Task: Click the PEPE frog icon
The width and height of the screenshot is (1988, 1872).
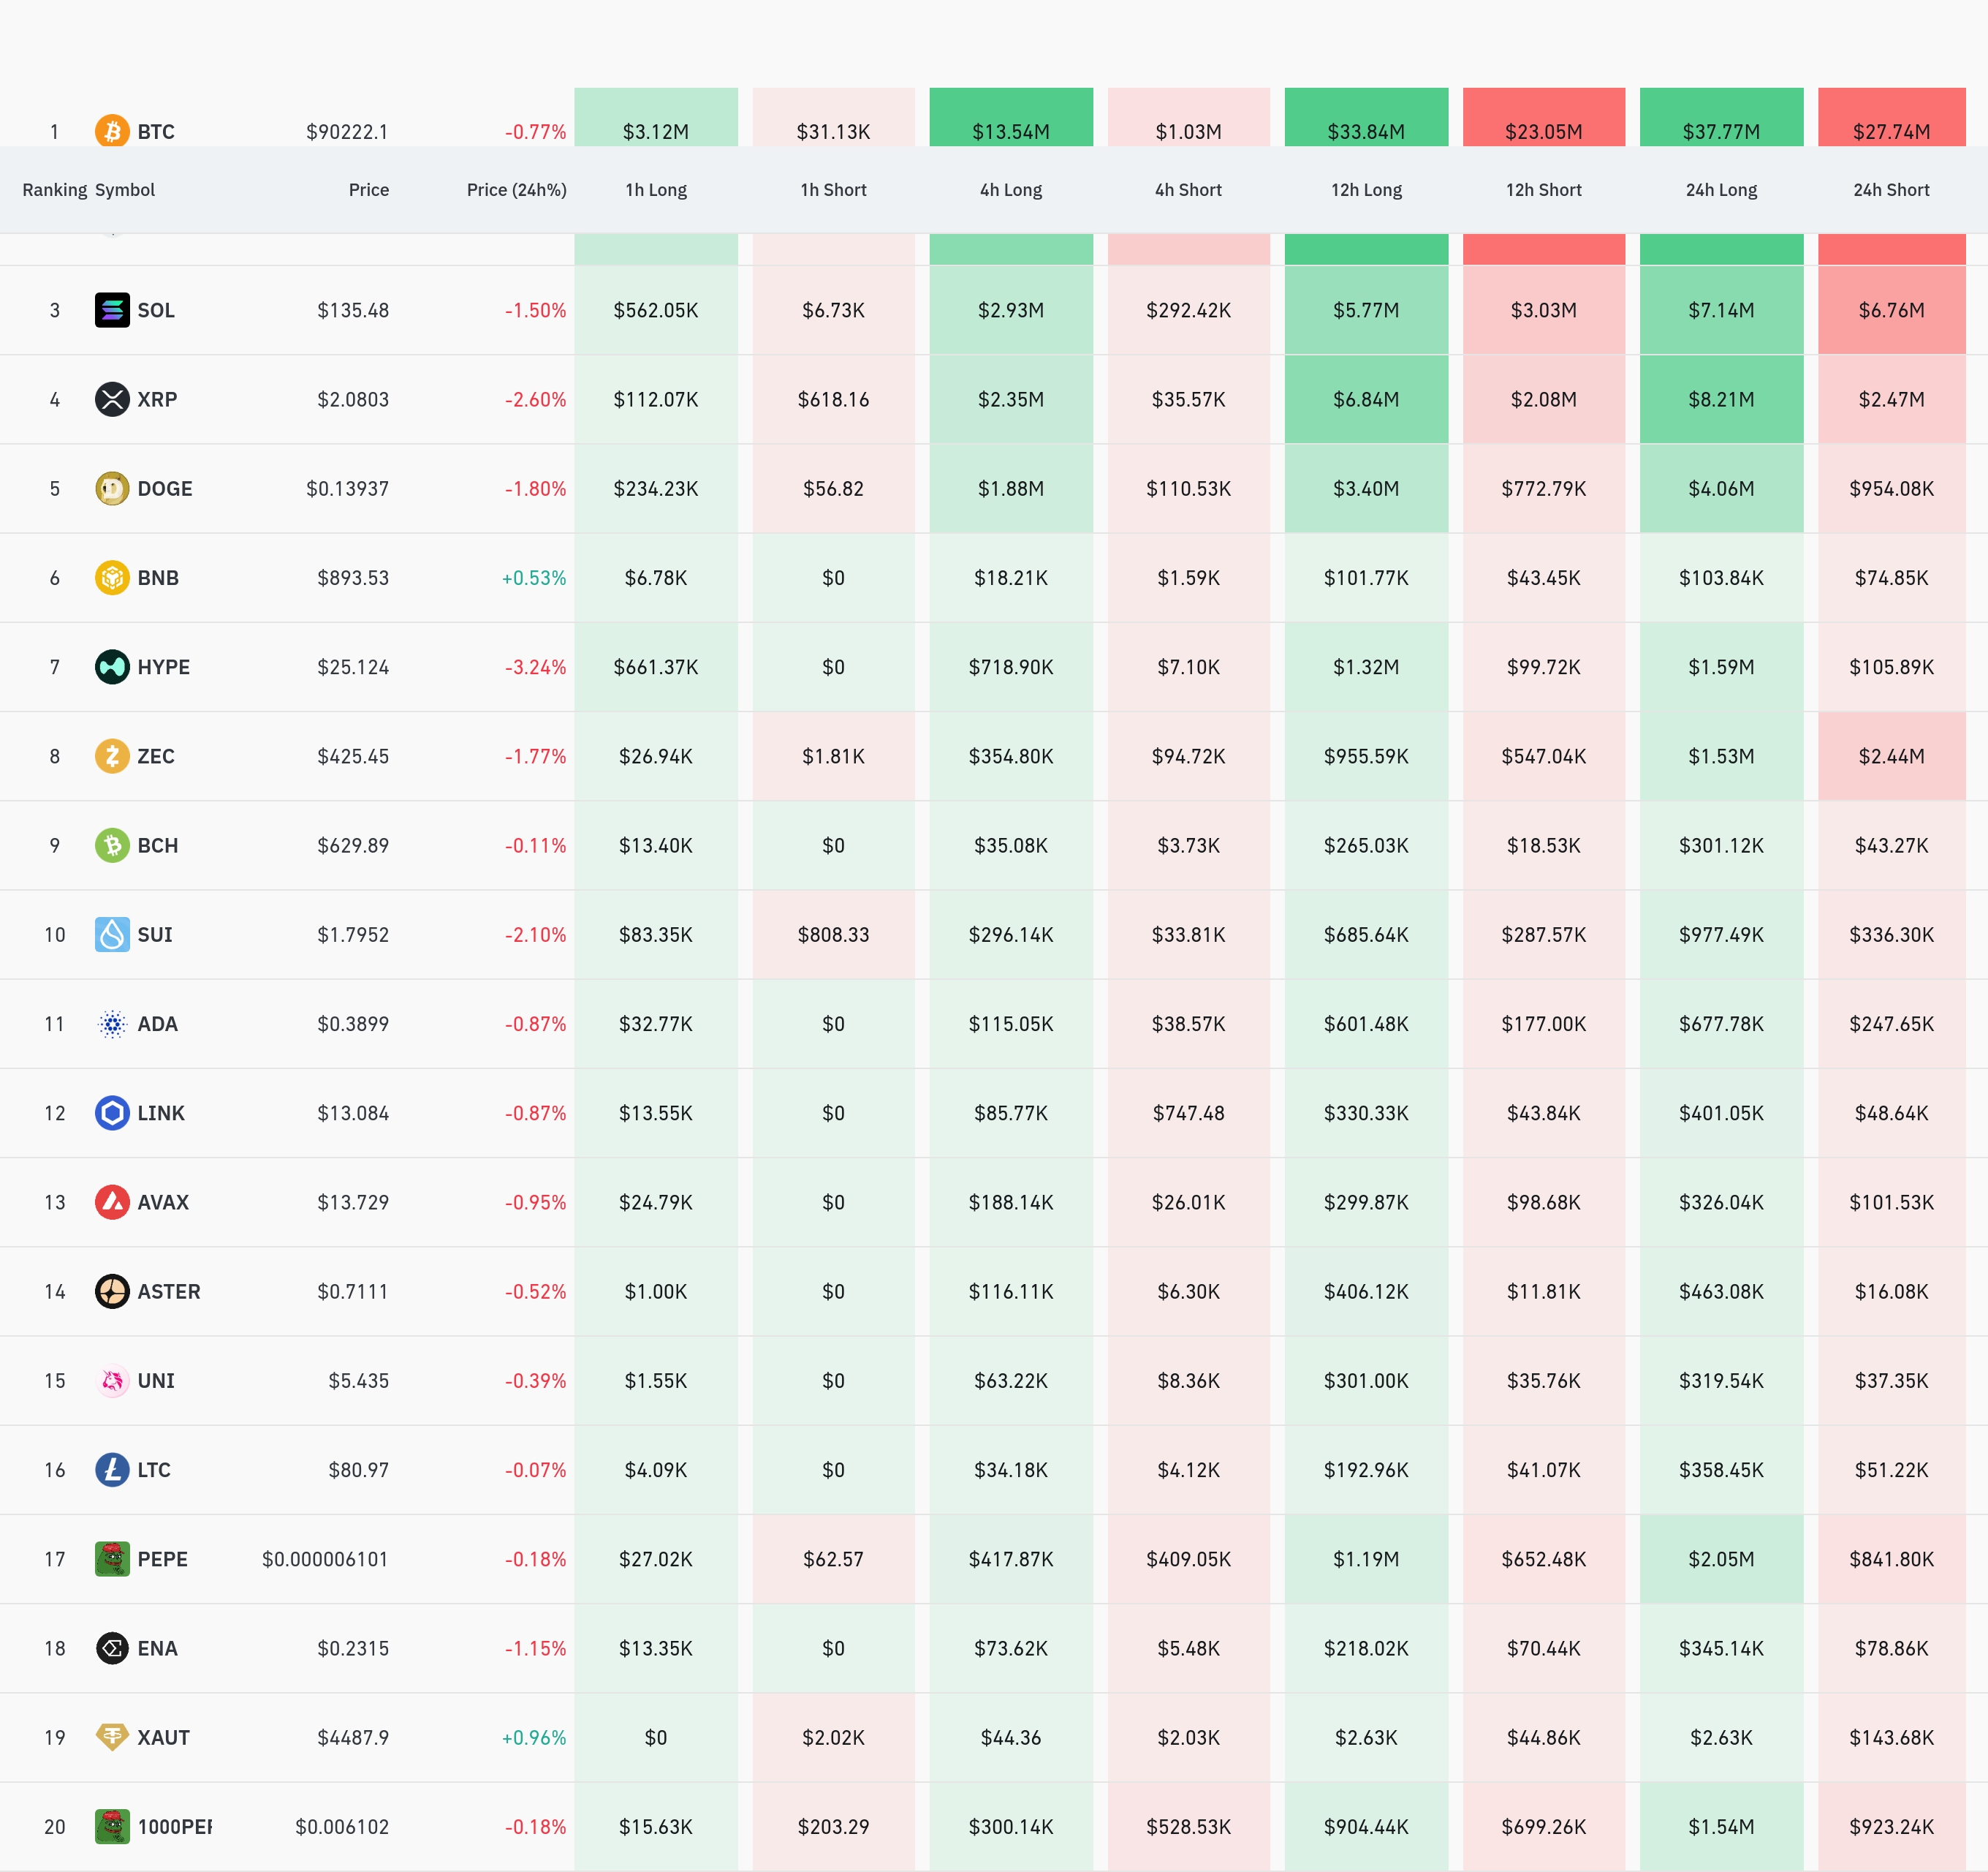Action: click(112, 1559)
